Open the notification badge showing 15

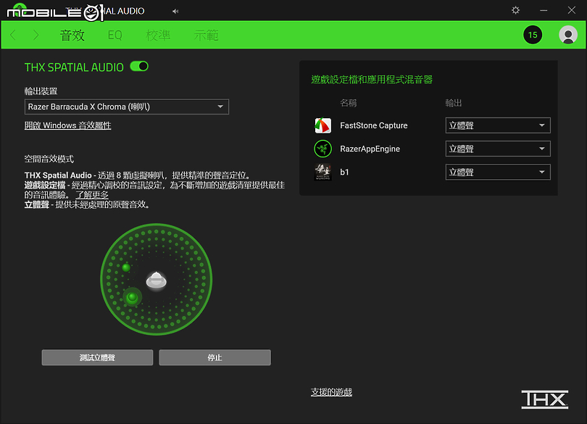533,35
